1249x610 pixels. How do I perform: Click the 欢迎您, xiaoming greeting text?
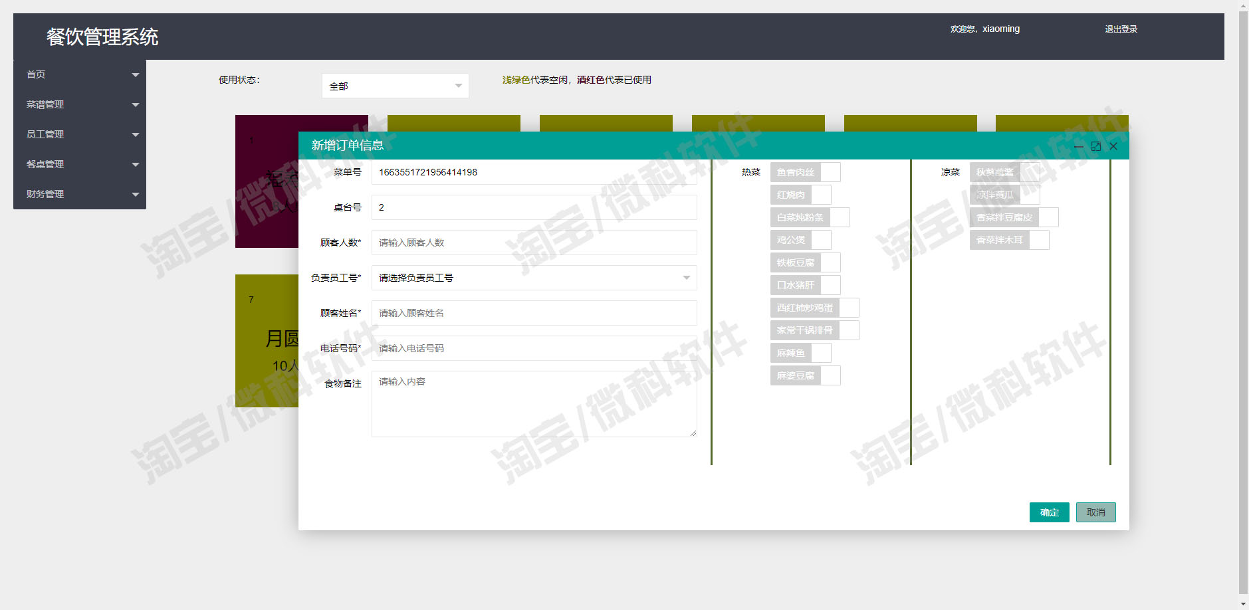[984, 29]
